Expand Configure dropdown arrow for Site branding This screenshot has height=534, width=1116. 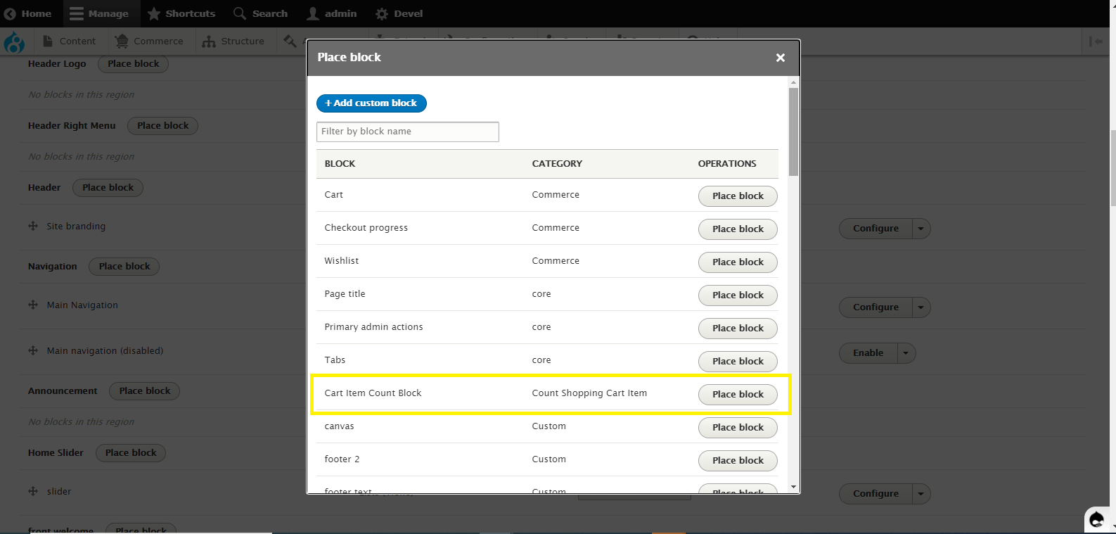click(921, 229)
